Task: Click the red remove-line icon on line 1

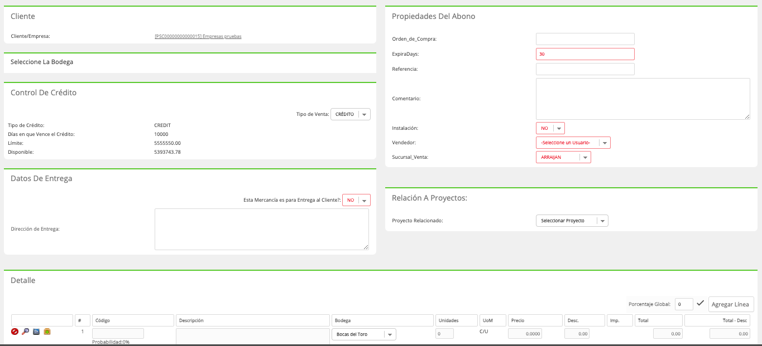Action: (15, 332)
